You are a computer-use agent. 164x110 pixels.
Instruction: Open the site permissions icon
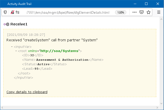pyautogui.click(x=17, y=12)
